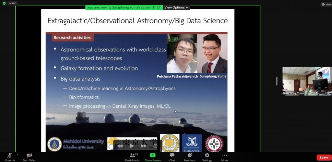Click the green Share Screen icon
The width and height of the screenshot is (332, 162).
click(152, 155)
